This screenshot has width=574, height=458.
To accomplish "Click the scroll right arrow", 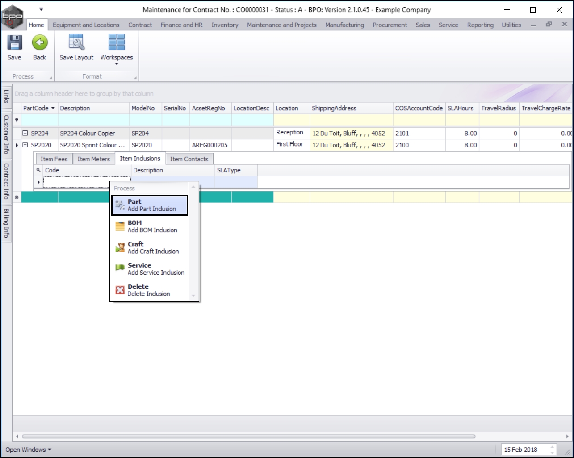I will pyautogui.click(x=567, y=436).
